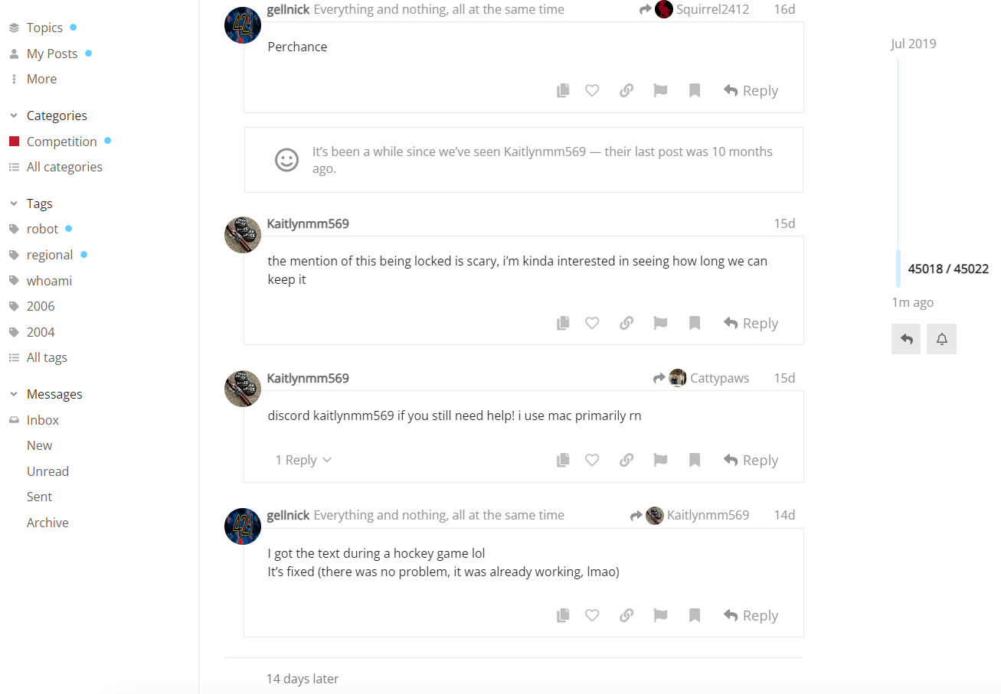1001x694 pixels.
Task: Go to My Posts in sidebar
Action: point(52,54)
